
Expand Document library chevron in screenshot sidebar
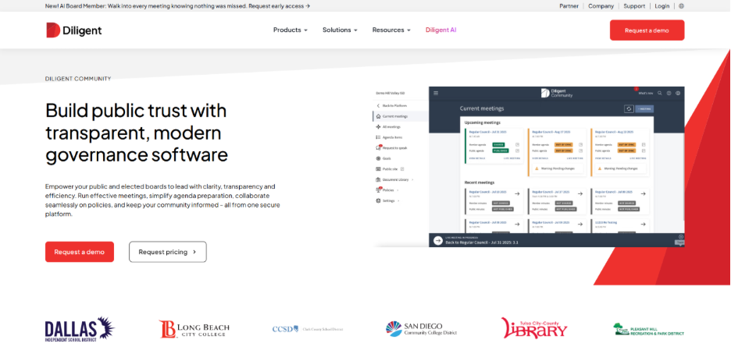[x=412, y=179]
